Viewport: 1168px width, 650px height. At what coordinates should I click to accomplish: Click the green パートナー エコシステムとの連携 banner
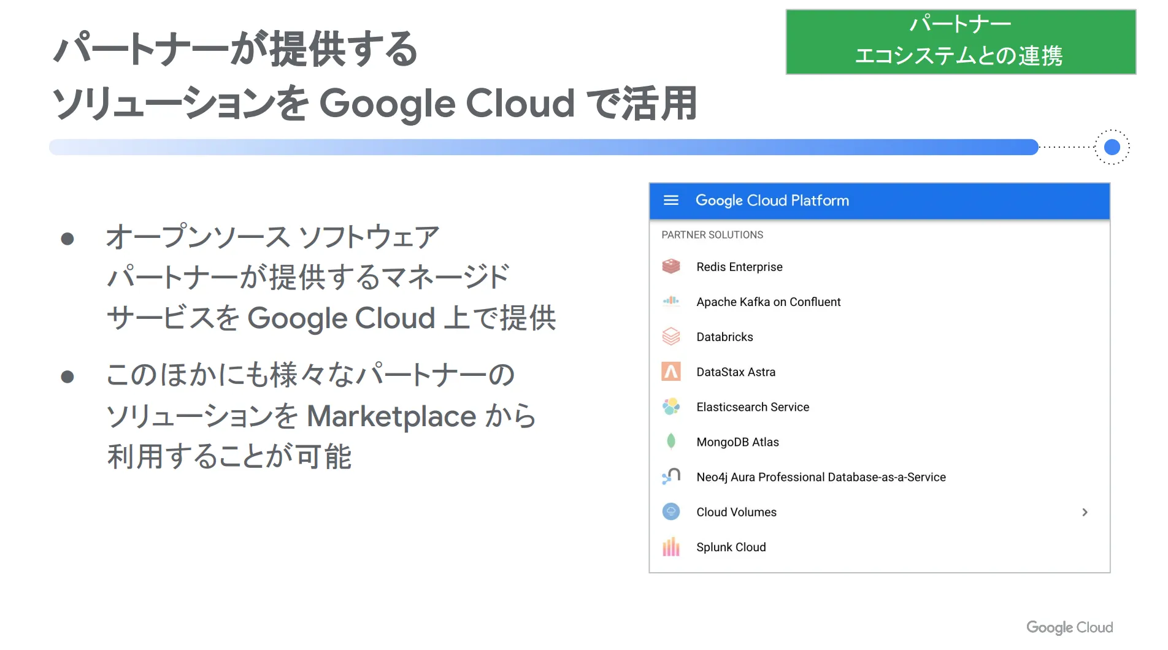pyautogui.click(x=961, y=42)
